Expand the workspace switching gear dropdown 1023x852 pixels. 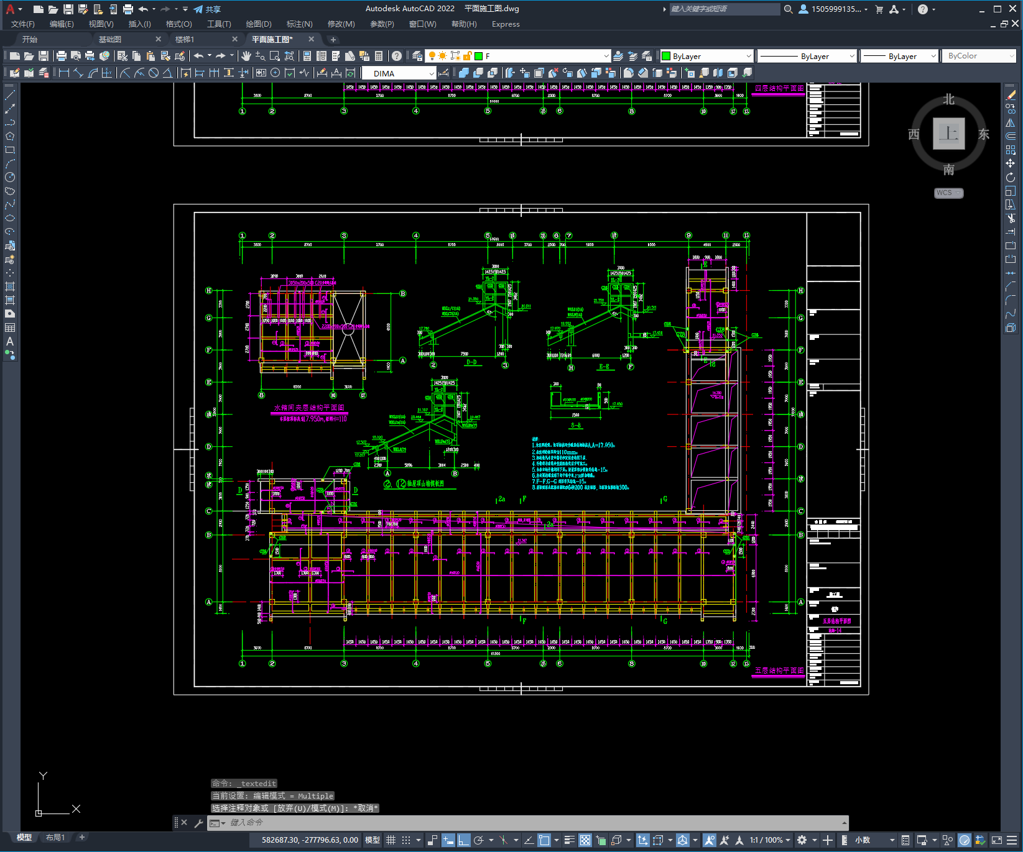[815, 840]
